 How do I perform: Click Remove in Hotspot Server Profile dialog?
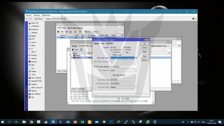(x=145, y=60)
